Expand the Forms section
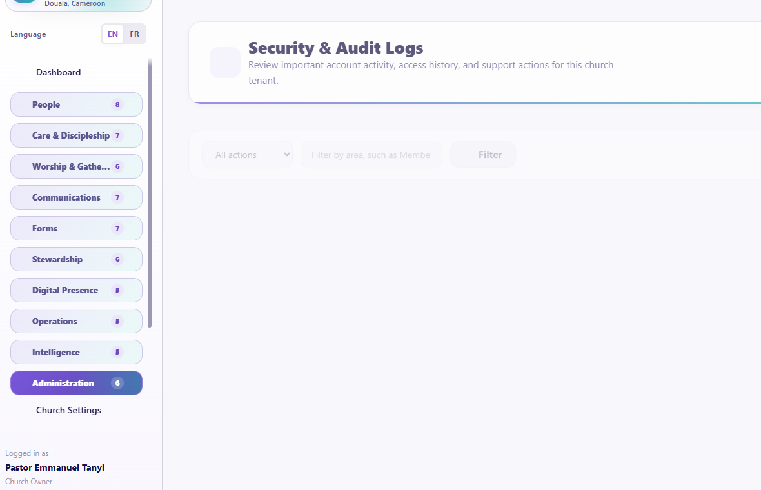The height and width of the screenshot is (490, 761). (x=76, y=228)
